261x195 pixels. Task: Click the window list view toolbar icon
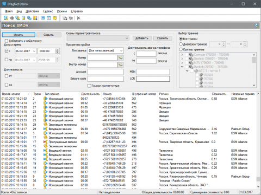(49, 18)
